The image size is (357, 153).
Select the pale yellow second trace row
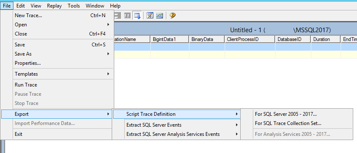click(236, 54)
